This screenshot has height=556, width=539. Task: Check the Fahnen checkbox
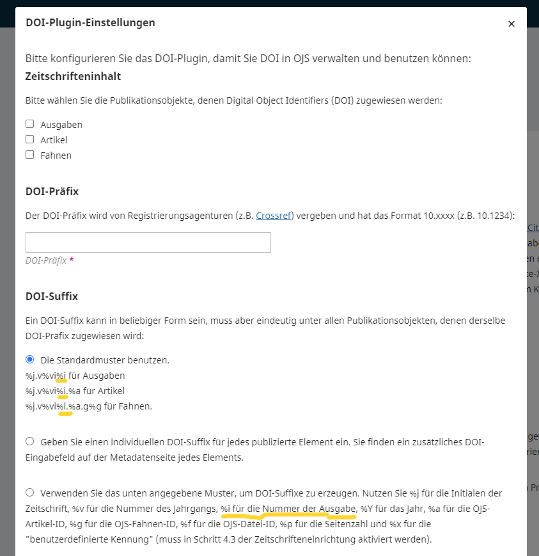[29, 155]
